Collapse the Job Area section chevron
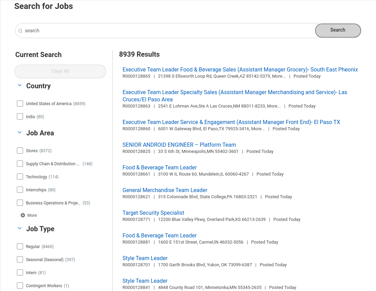This screenshot has width=376, height=291. pos(19,132)
